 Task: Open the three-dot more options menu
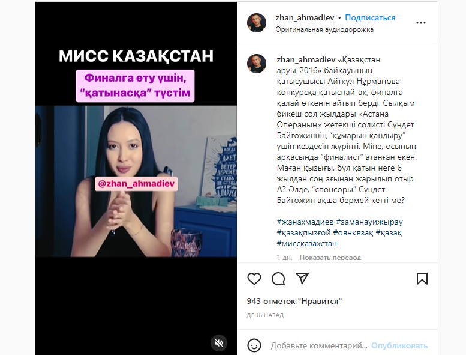coord(421,23)
